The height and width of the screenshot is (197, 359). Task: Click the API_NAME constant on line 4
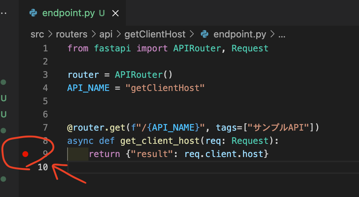88,88
